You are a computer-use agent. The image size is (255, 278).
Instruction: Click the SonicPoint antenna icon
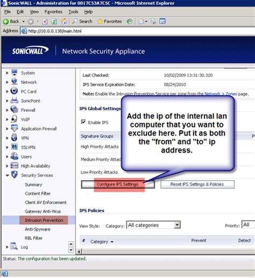point(14,101)
